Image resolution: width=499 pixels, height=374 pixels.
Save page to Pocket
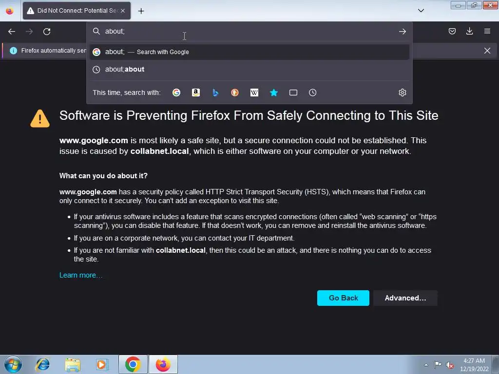click(x=452, y=31)
